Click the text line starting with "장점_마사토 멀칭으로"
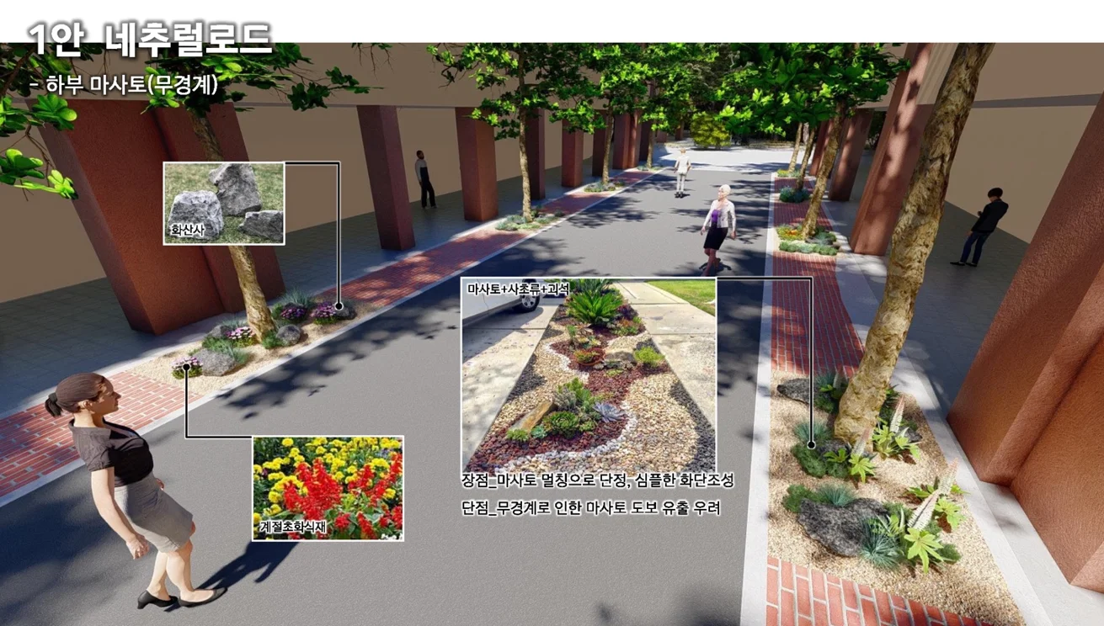Screen dimensions: 1104x626 [x=597, y=480]
